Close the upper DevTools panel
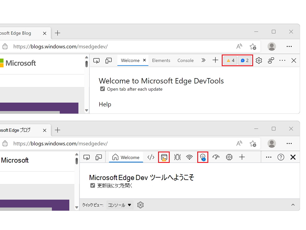Screen dimensions: 306x230 294,60
